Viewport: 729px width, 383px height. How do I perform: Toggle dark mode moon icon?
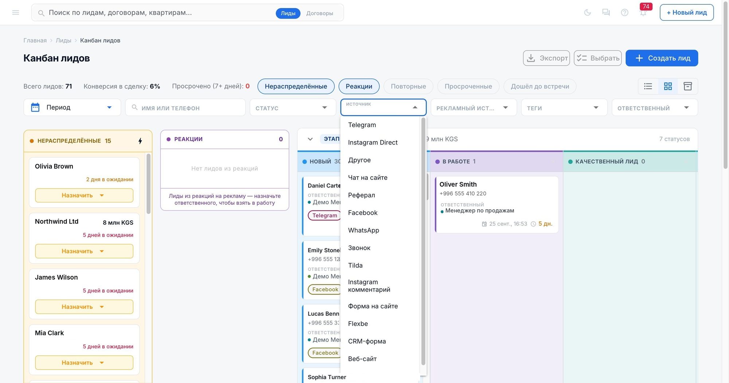click(x=588, y=12)
